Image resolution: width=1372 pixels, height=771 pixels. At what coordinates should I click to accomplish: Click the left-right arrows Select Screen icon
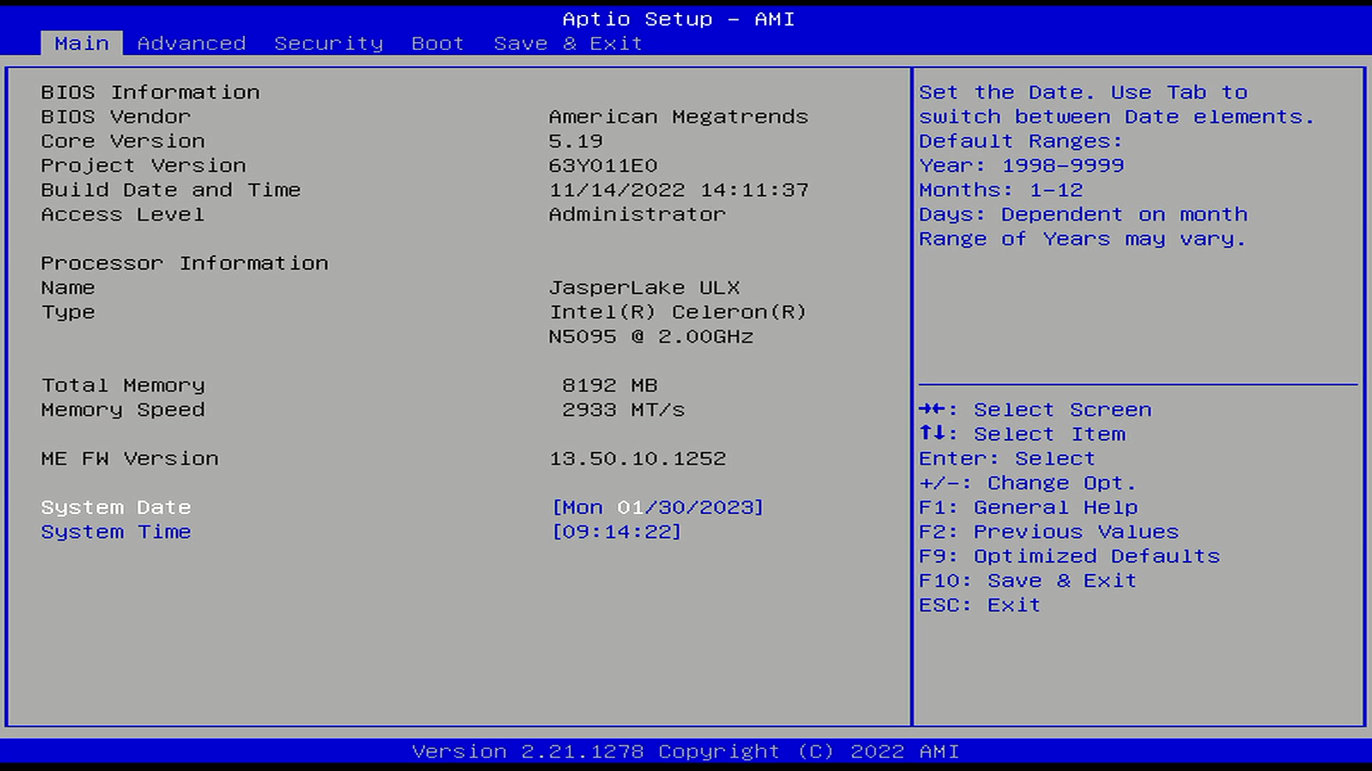[x=933, y=409]
